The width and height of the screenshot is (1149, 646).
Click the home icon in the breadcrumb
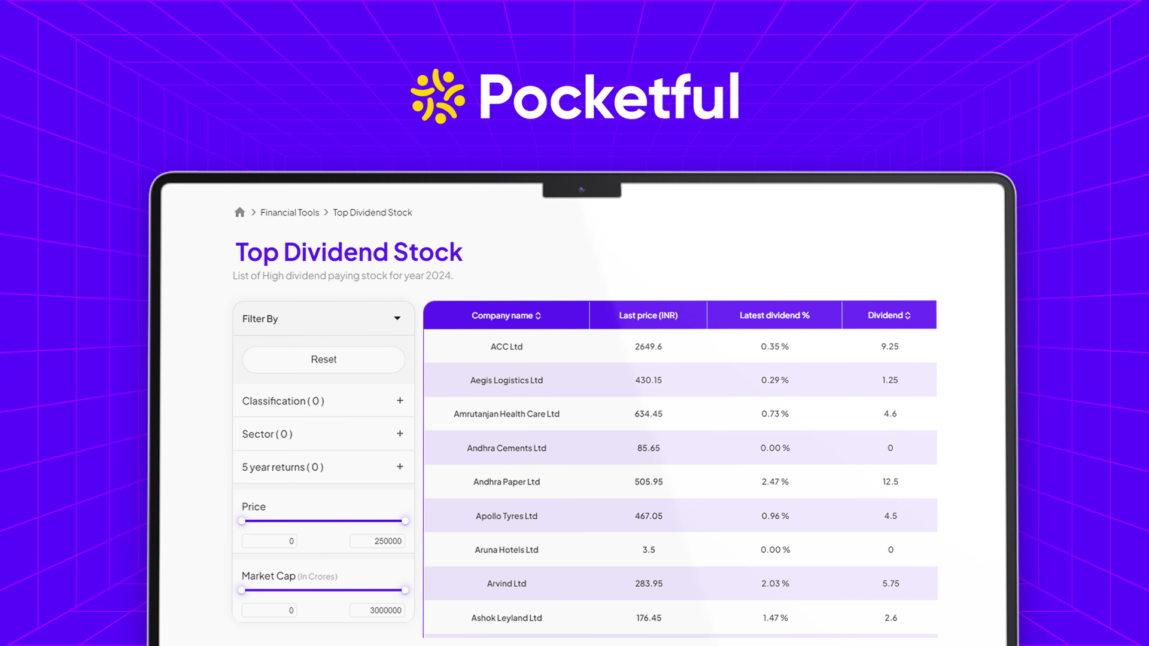tap(239, 212)
